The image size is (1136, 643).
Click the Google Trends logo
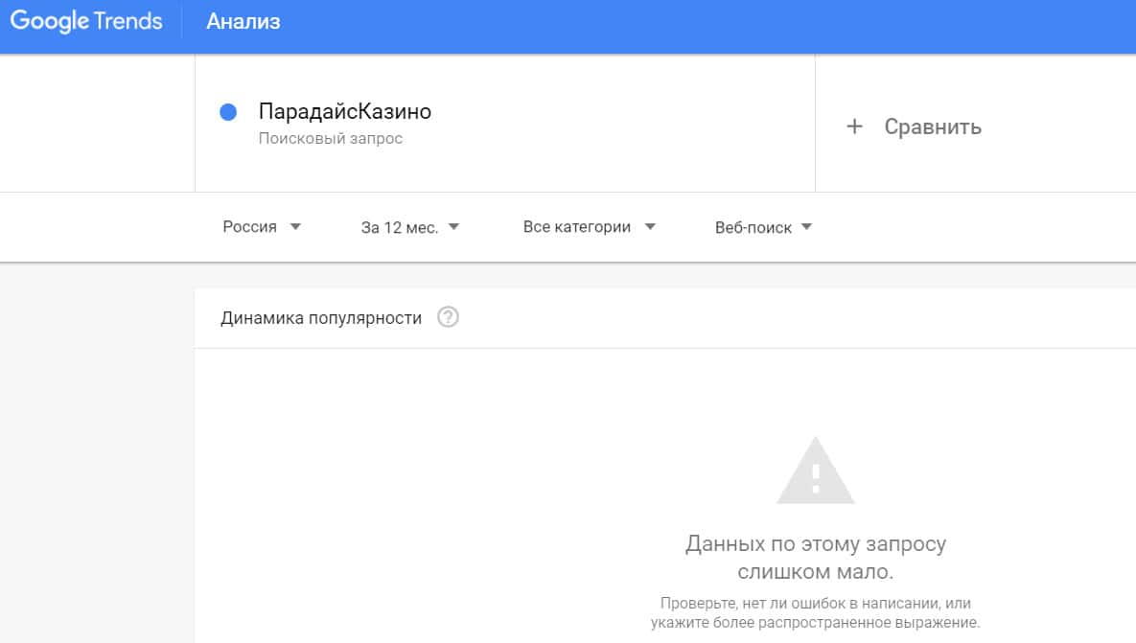click(86, 22)
